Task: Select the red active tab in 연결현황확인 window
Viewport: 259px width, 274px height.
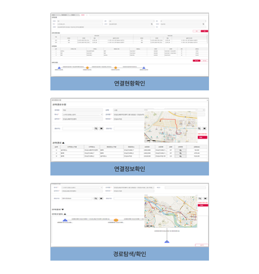Action: (83, 15)
